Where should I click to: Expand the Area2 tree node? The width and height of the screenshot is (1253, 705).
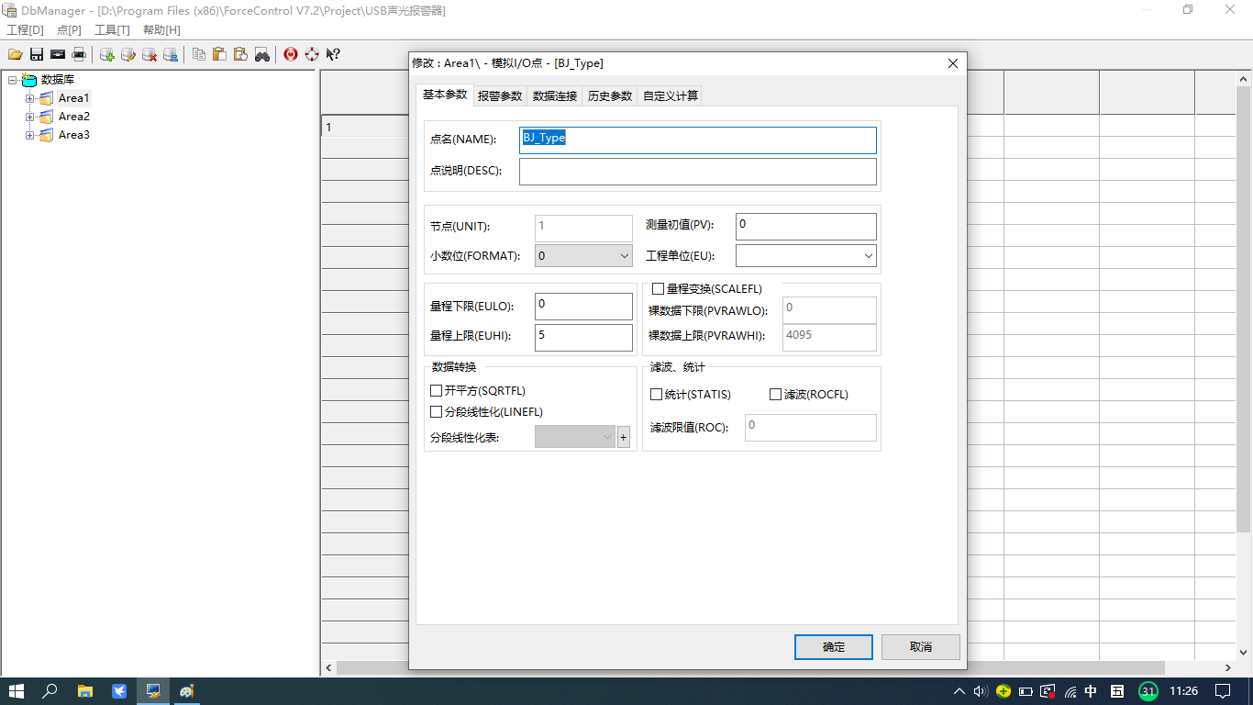point(30,117)
